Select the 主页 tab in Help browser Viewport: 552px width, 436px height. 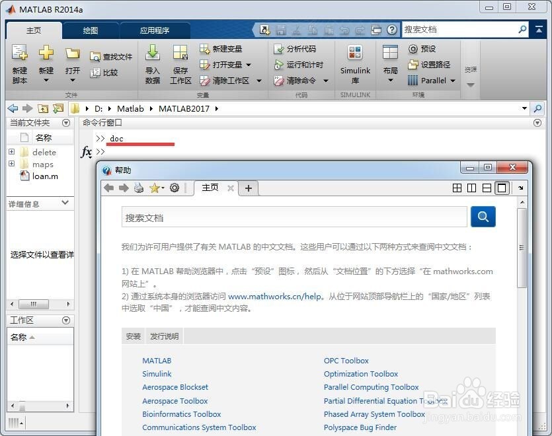pyautogui.click(x=210, y=188)
